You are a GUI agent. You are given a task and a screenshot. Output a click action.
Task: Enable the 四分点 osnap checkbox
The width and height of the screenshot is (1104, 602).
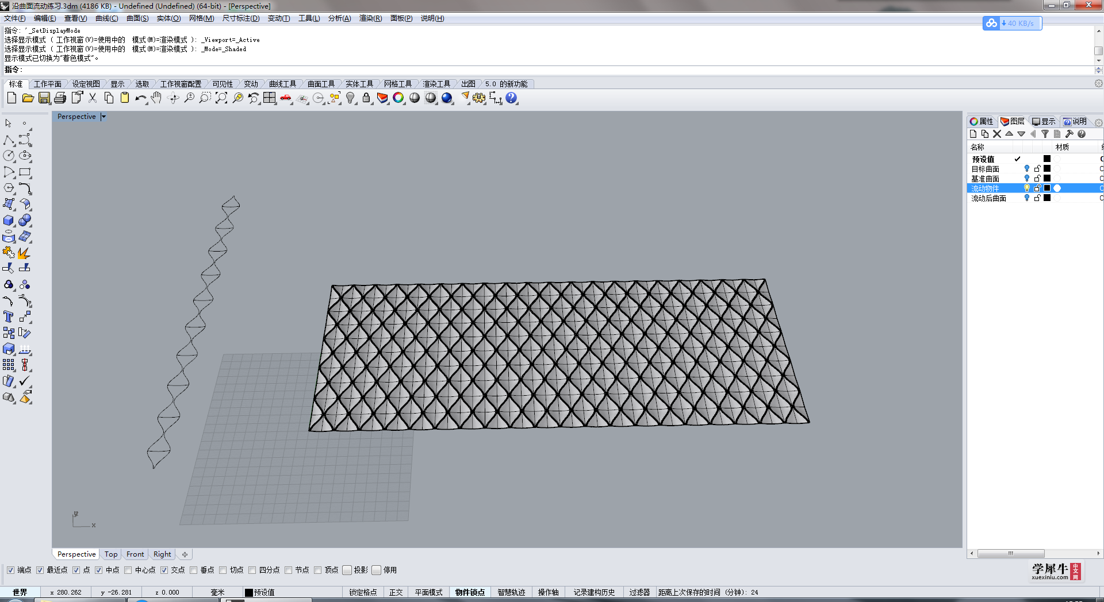[x=252, y=570]
